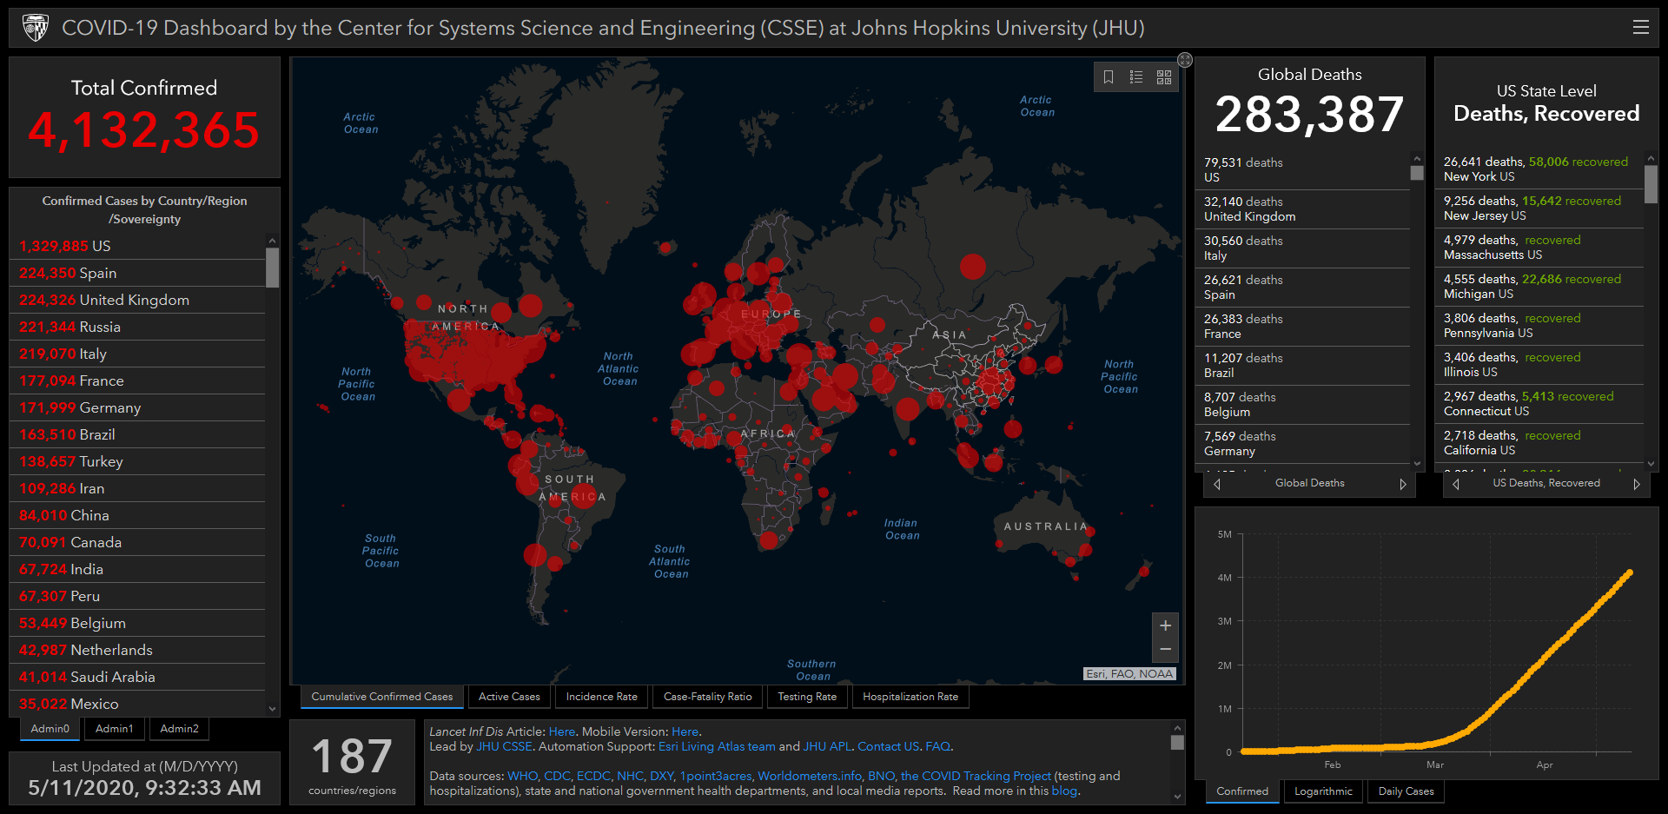Open the Mobile Version Here link

(x=685, y=731)
